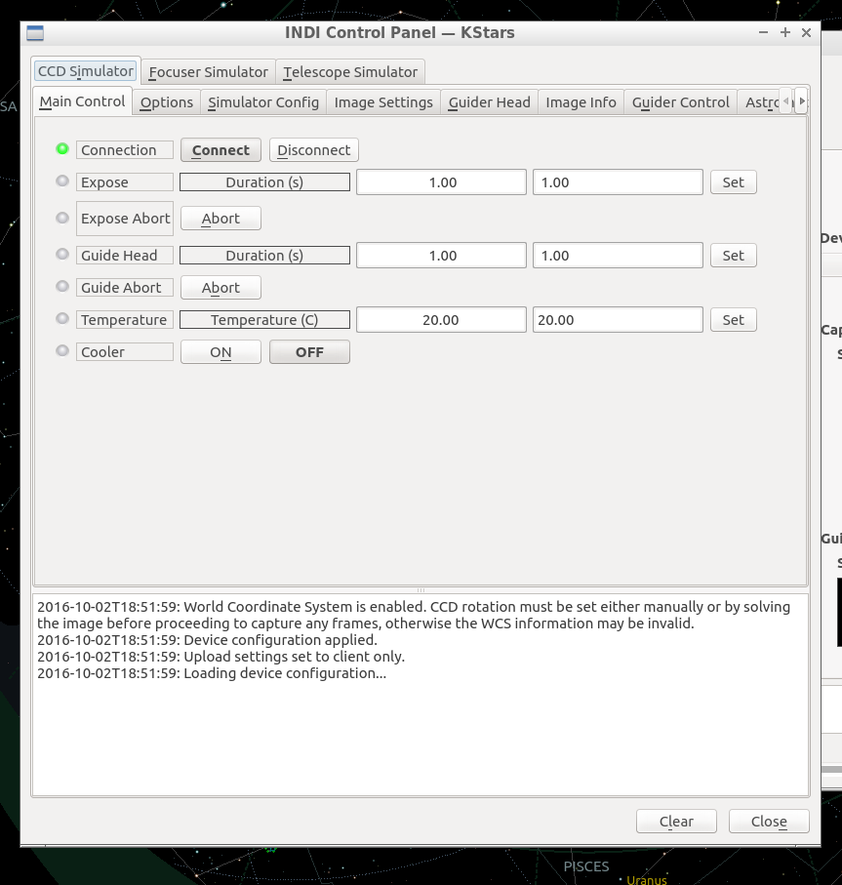Image resolution: width=842 pixels, height=885 pixels.
Task: Open the Image Settings tab
Action: [x=383, y=102]
